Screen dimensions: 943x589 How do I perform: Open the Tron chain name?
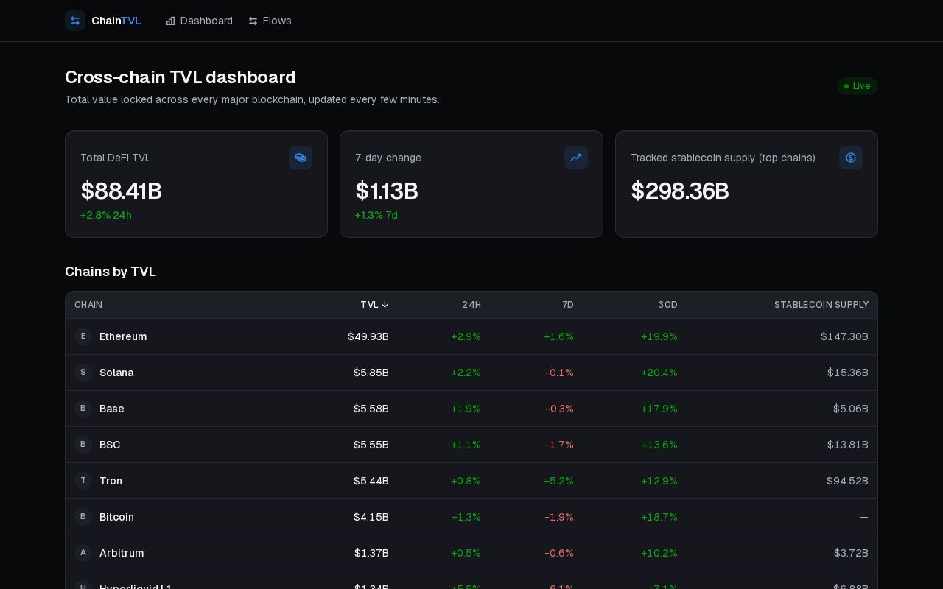[x=111, y=481]
